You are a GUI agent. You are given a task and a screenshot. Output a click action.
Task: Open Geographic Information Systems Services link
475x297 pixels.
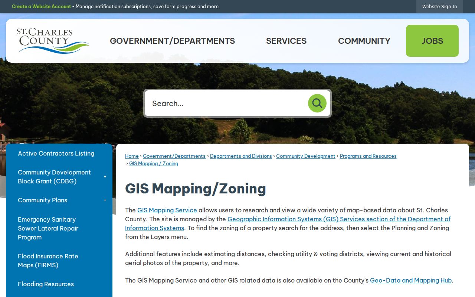(x=288, y=223)
